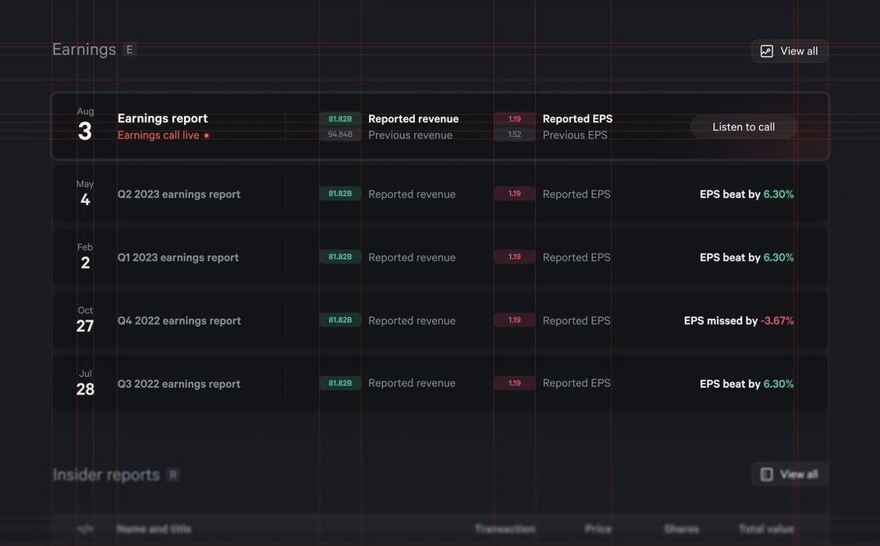The image size is (880, 546).
Task: Click the chart icon in Earnings View all
Action: [767, 51]
